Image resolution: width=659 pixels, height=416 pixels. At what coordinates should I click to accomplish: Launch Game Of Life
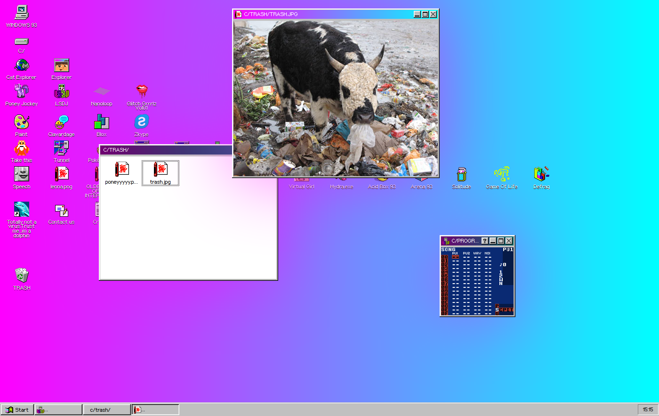(x=501, y=174)
